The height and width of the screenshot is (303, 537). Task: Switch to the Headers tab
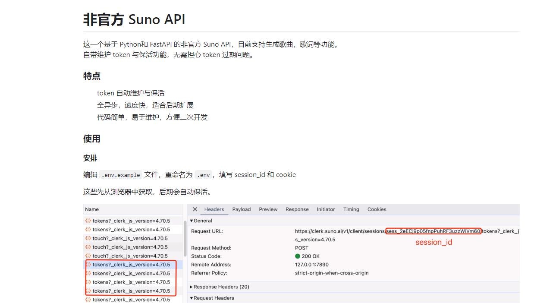click(214, 209)
